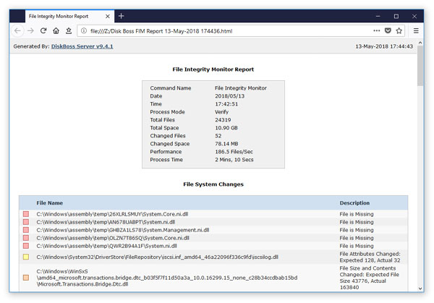Go forward to the next page
This screenshot has width=434, height=303.
pos(30,30)
